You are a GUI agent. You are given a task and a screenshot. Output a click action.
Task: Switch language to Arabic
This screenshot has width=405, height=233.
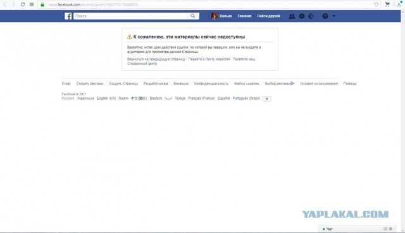tap(168, 99)
